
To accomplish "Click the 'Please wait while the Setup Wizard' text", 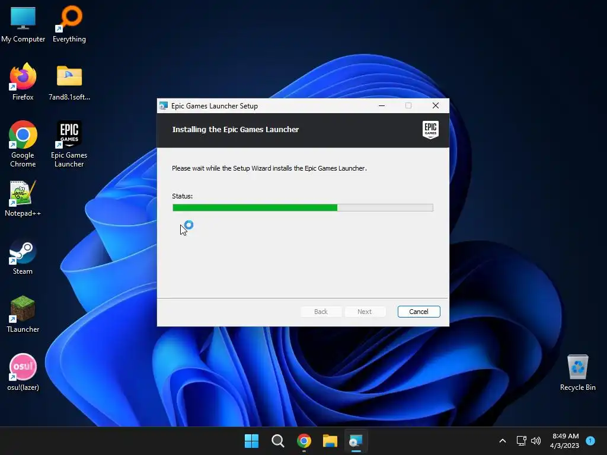I will coord(269,168).
